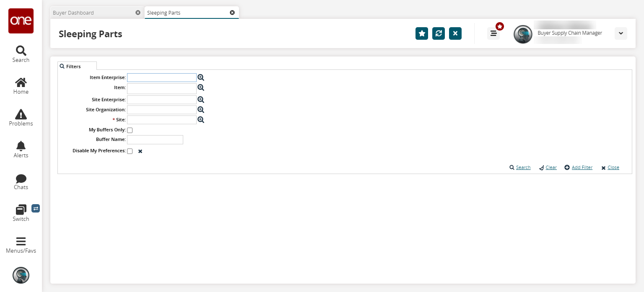Open the Site lookup magnifier

coord(201,120)
